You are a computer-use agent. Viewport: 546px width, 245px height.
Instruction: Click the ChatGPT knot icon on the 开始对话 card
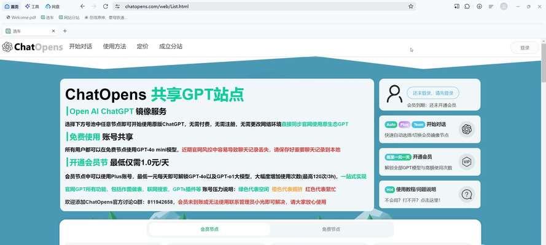(x=466, y=129)
